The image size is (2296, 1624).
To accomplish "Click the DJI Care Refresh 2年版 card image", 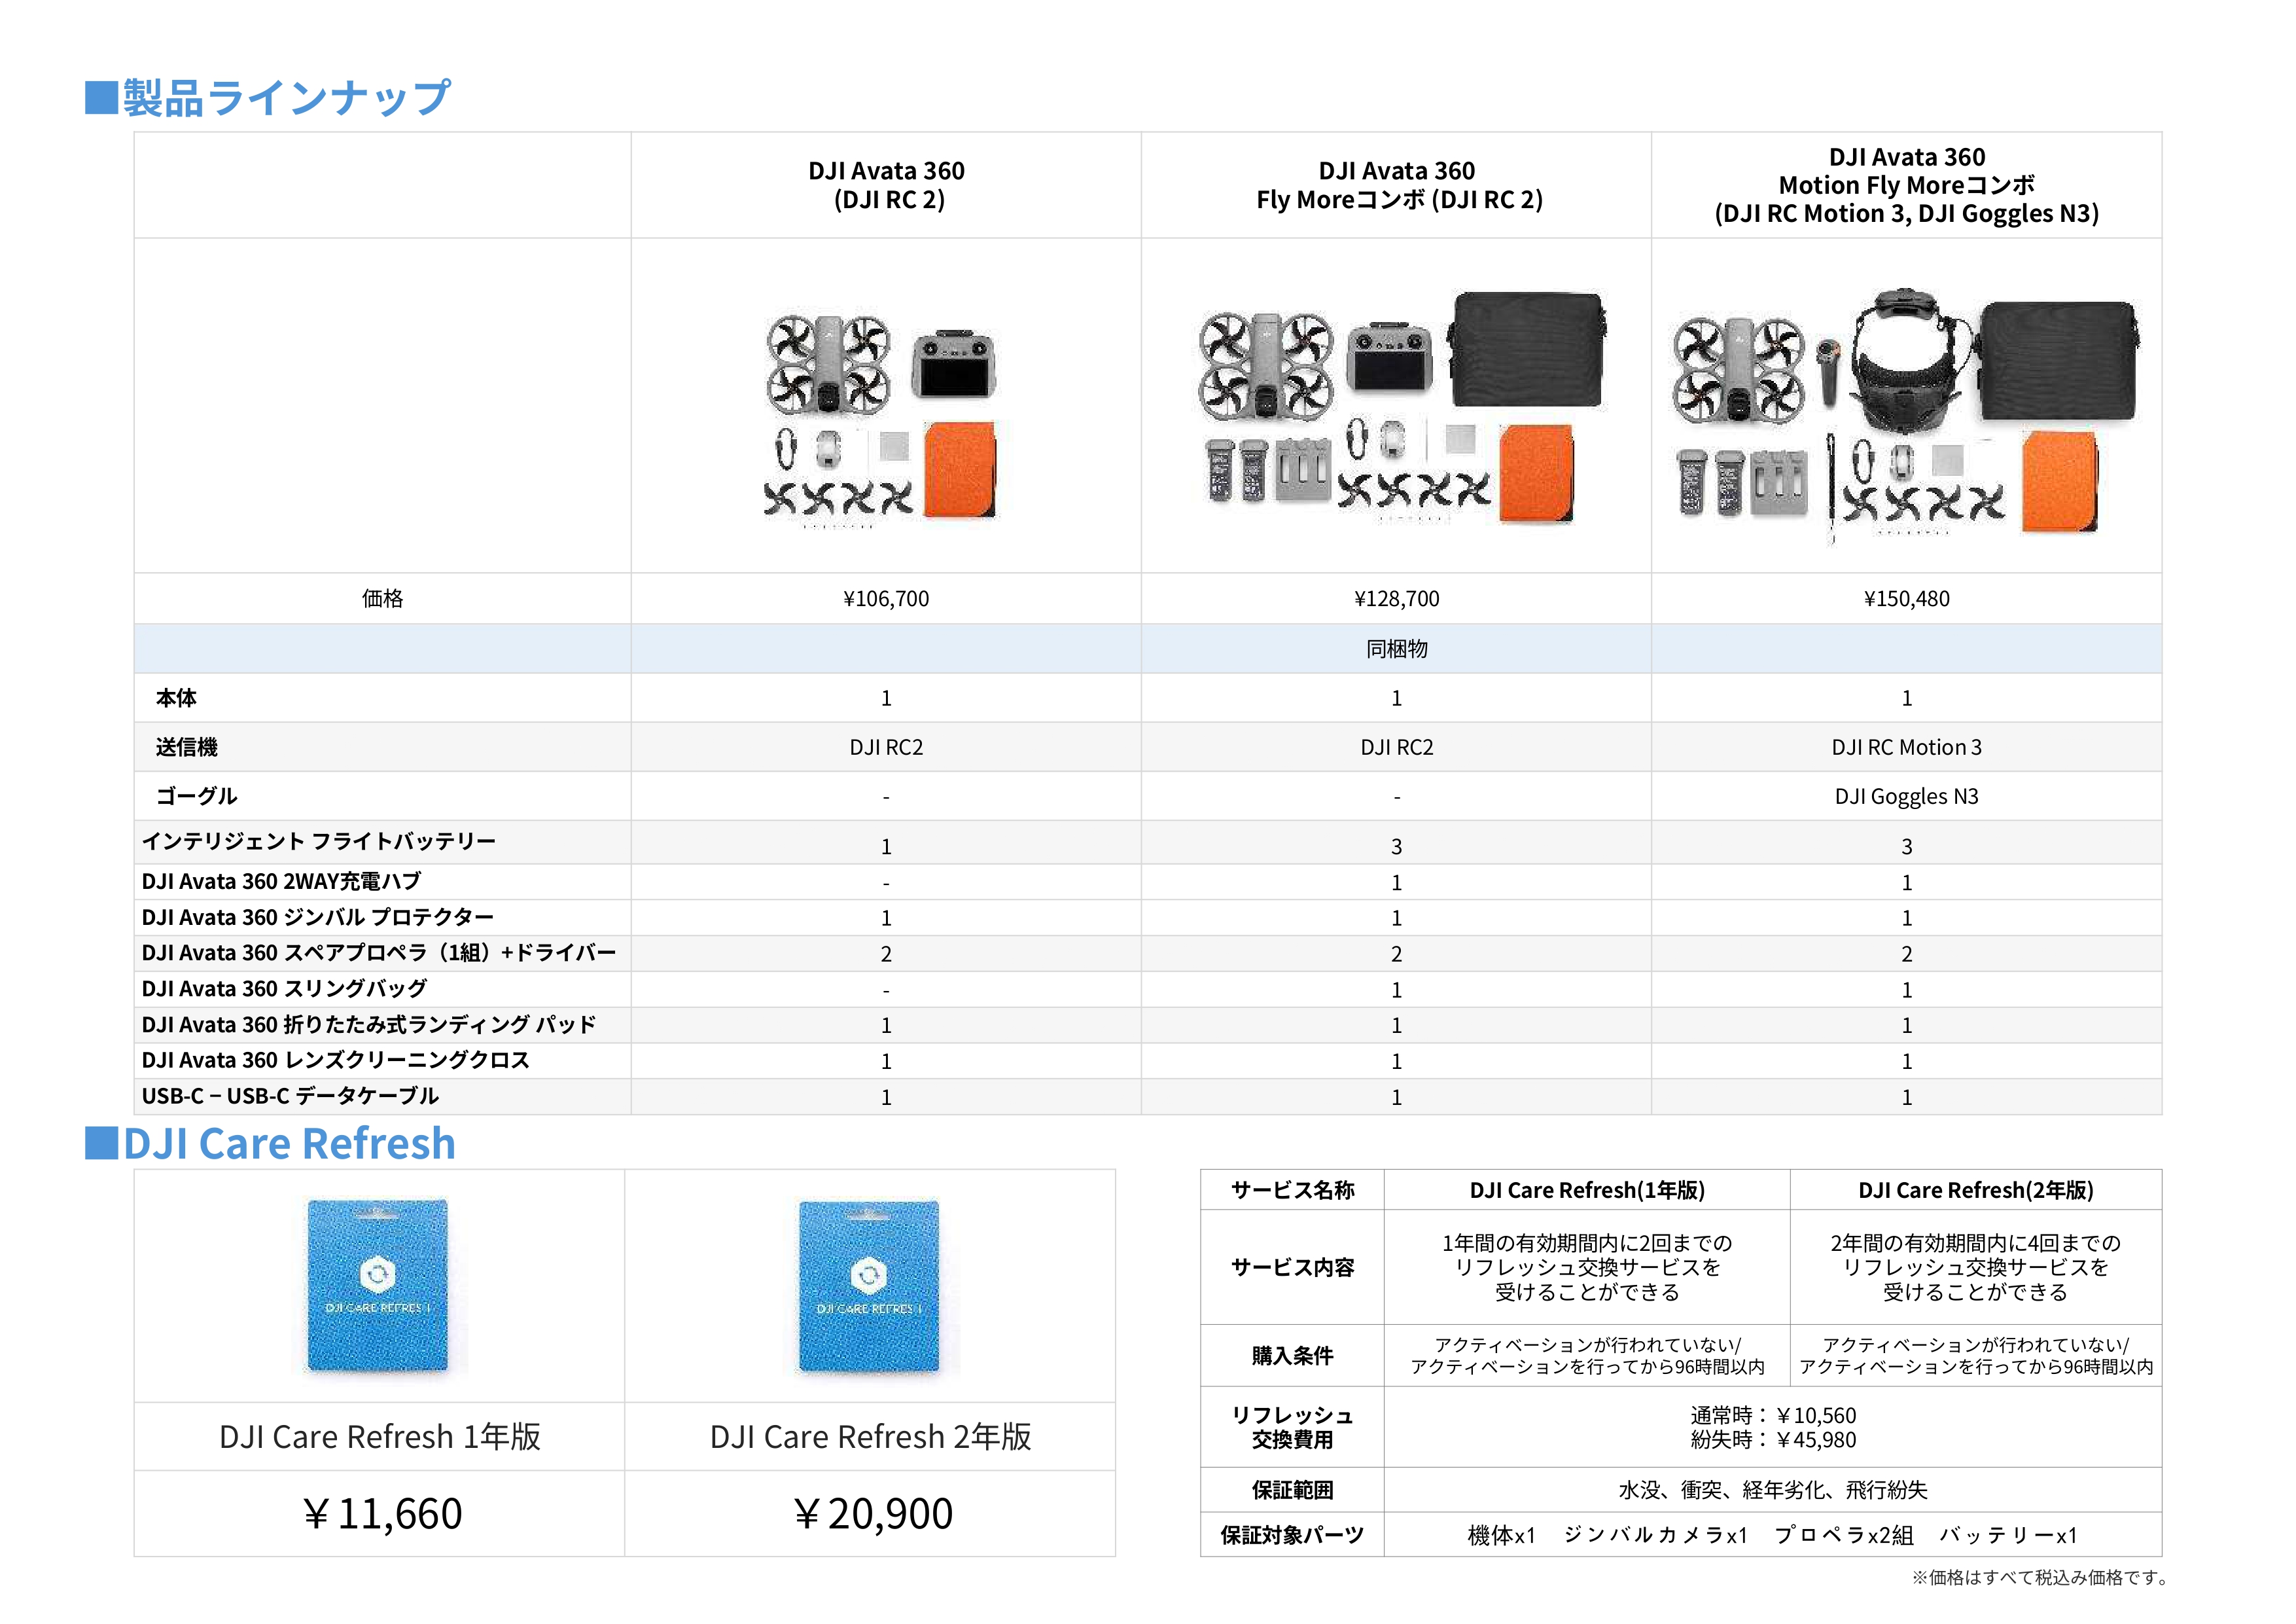I will pyautogui.click(x=869, y=1286).
